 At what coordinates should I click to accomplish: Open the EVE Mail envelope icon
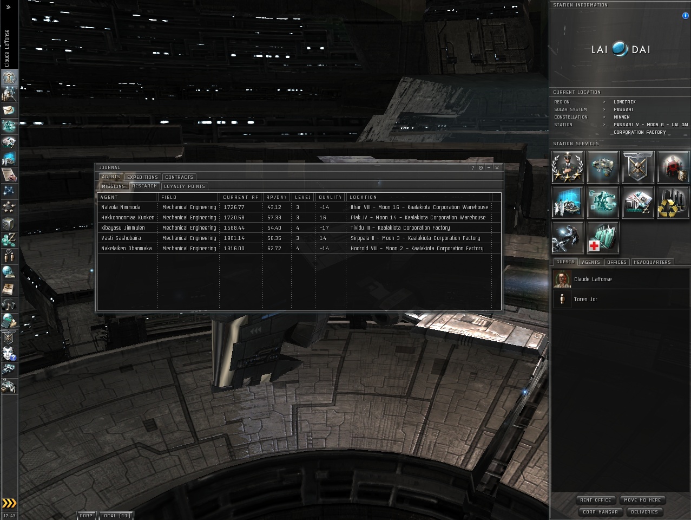pyautogui.click(x=9, y=110)
